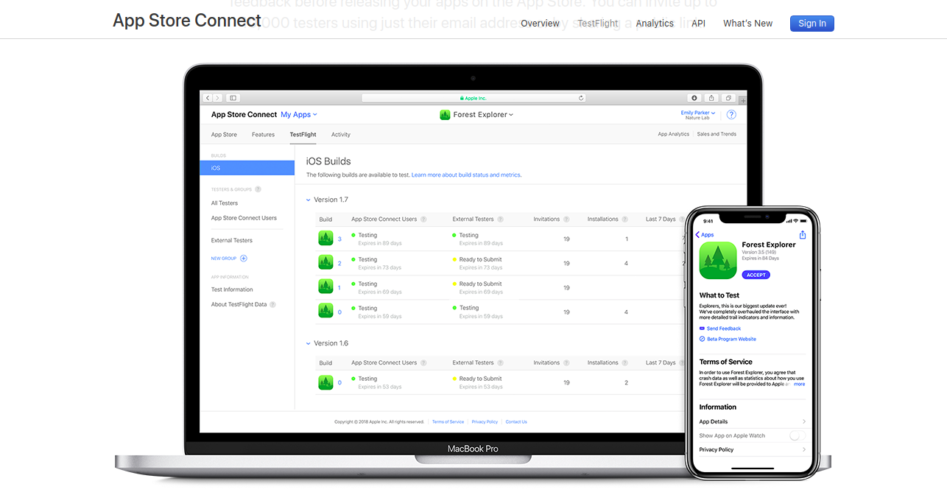Click New Group link text
Image resolution: width=947 pixels, height=495 pixels.
pyautogui.click(x=224, y=259)
